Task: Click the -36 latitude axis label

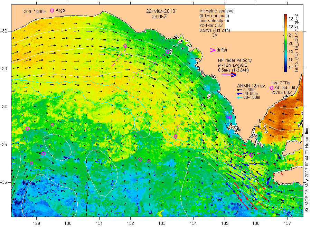Action: [3, 182]
